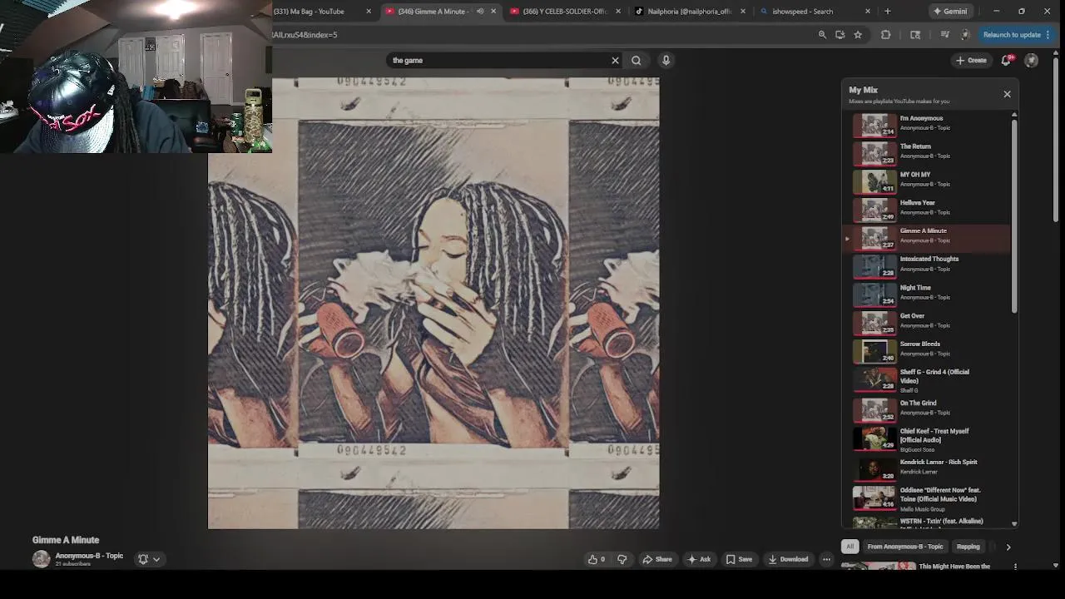Select From Anonymous-B - Topic chip

coord(904,547)
